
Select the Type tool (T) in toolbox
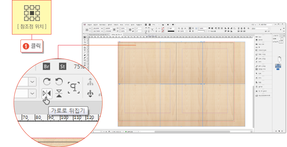pyautogui.click(x=85, y=50)
